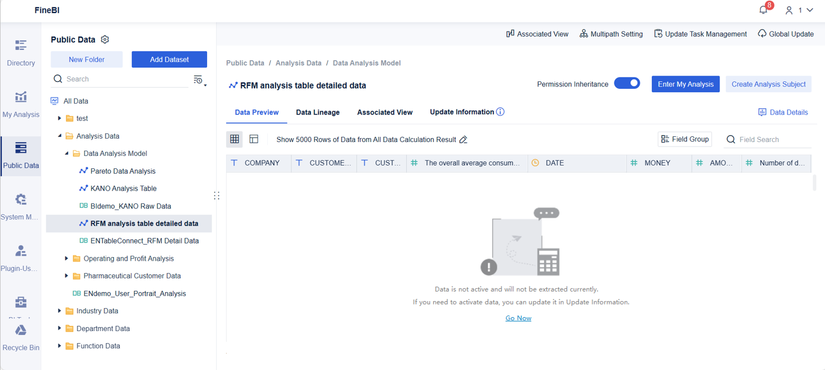This screenshot has width=825, height=370.
Task: Open Public Data settings gear
Action: 105,39
